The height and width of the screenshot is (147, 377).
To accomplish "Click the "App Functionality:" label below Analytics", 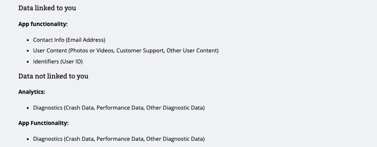I will click(43, 123).
